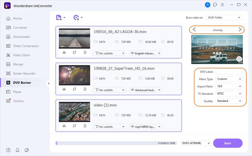Open effects settings for video (2).mov

pyautogui.click(x=85, y=126)
